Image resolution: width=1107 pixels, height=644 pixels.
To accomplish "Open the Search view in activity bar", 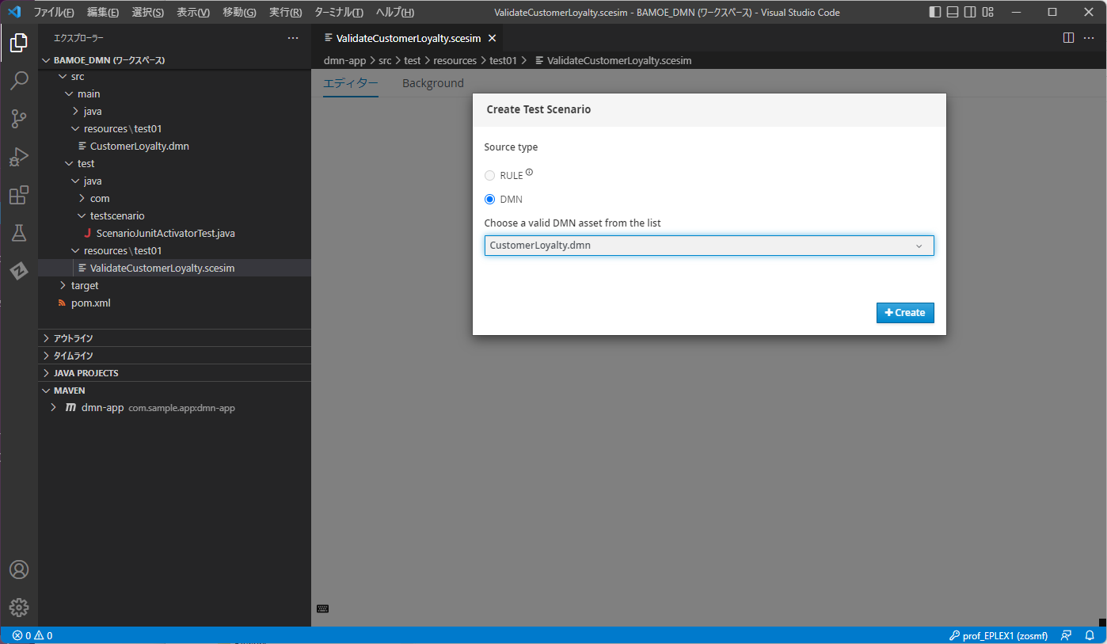I will click(19, 81).
